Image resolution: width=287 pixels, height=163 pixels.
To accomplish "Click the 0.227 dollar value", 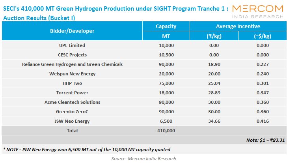I will pyautogui.click(x=263, y=64).
